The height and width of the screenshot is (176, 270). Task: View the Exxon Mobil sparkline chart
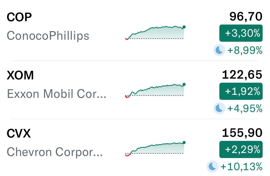(155, 91)
